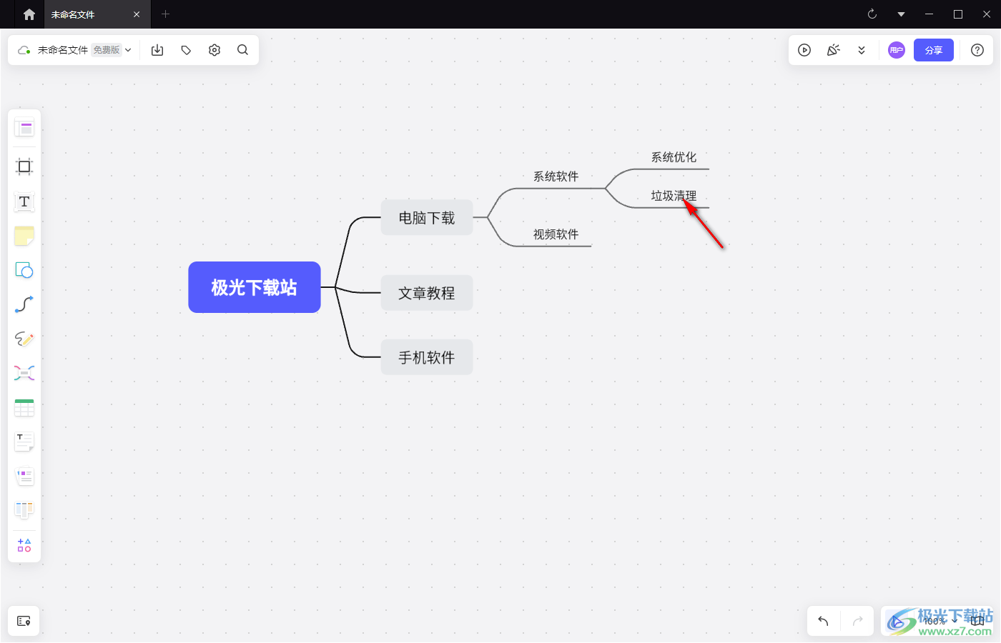
Task: Select the 垃圾清理 branch text
Action: [674, 196]
